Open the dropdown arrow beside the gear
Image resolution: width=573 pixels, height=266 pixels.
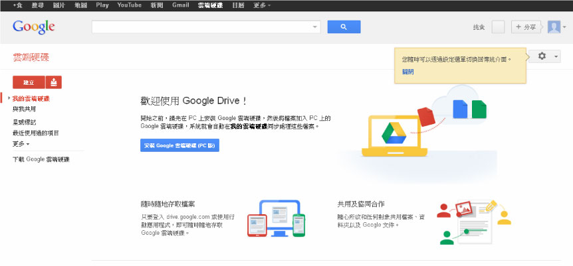coord(556,56)
